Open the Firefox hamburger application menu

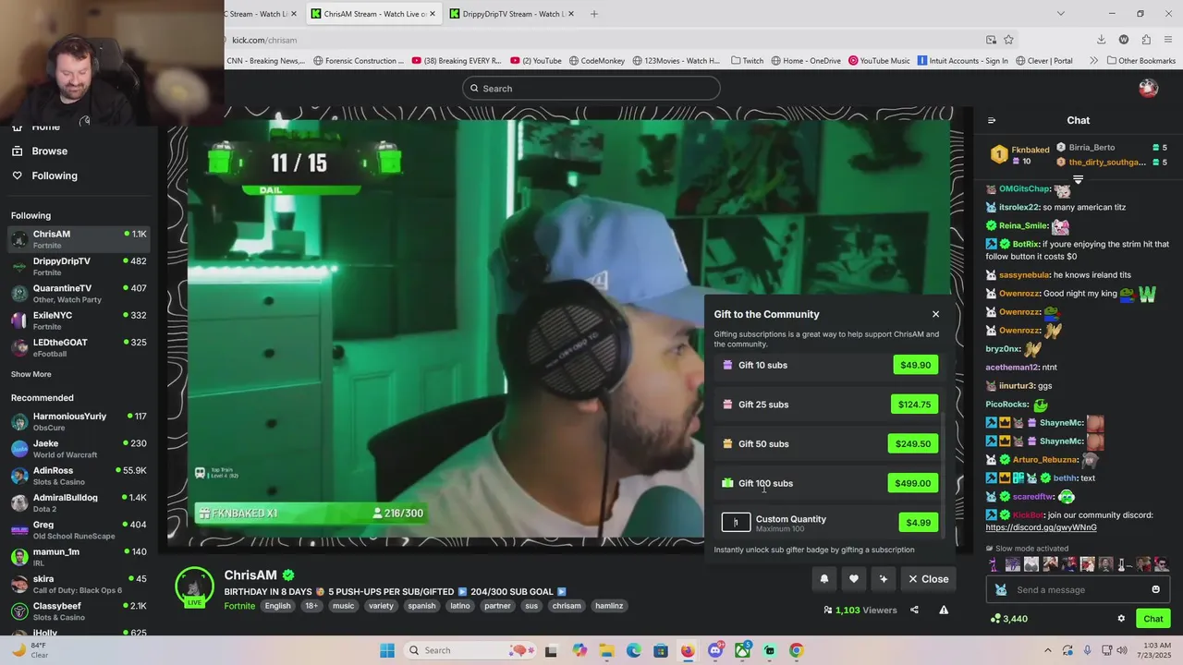coord(1169,40)
